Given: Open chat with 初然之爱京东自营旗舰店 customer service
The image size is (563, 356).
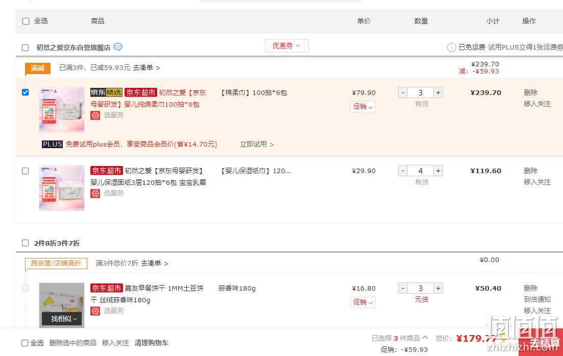Looking at the screenshot, I should coord(118,47).
